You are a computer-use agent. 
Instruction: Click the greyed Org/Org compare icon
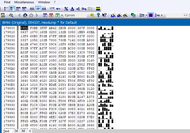(90, 9)
